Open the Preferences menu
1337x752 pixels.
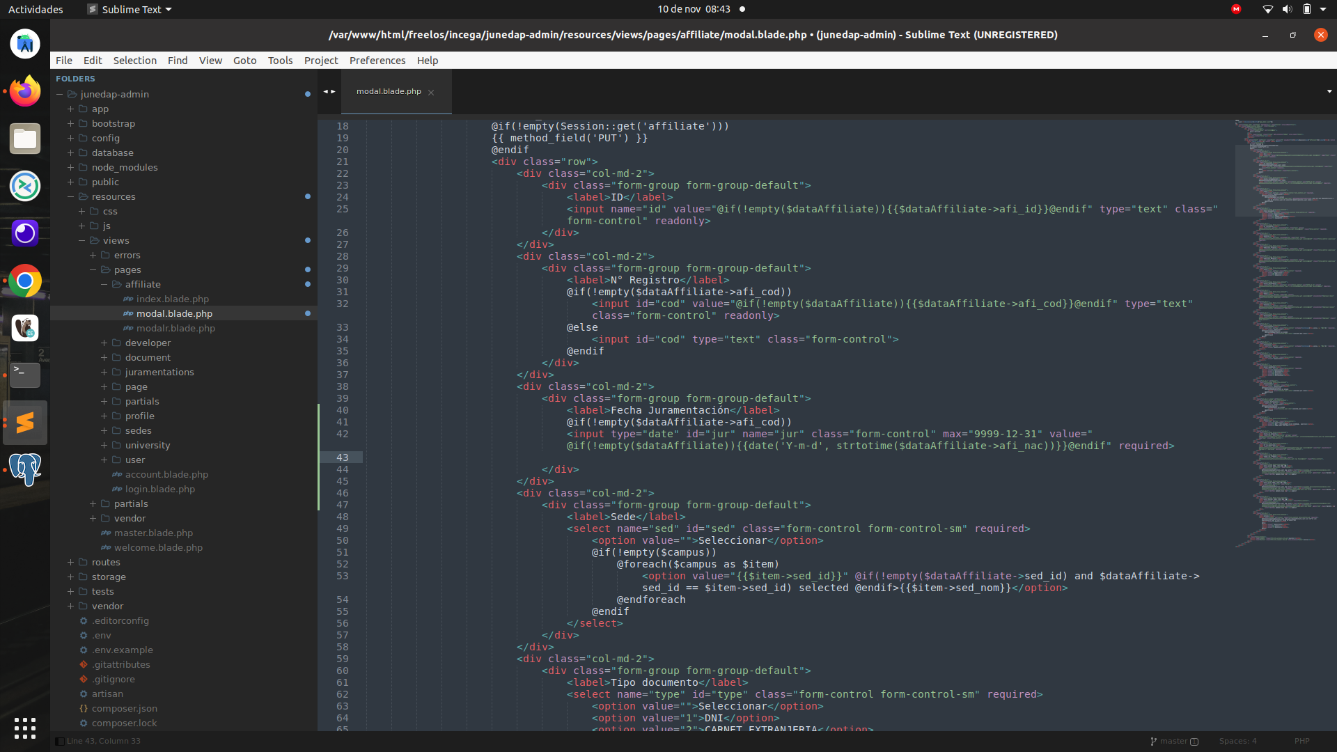[x=377, y=61]
